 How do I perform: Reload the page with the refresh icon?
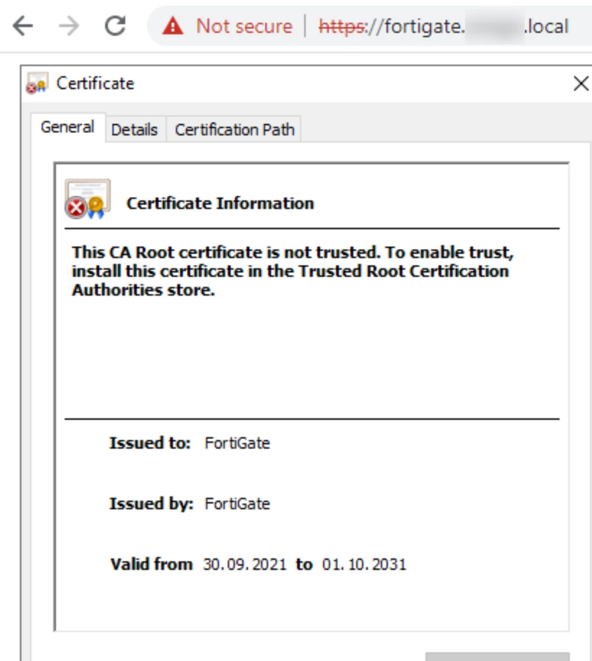[115, 26]
